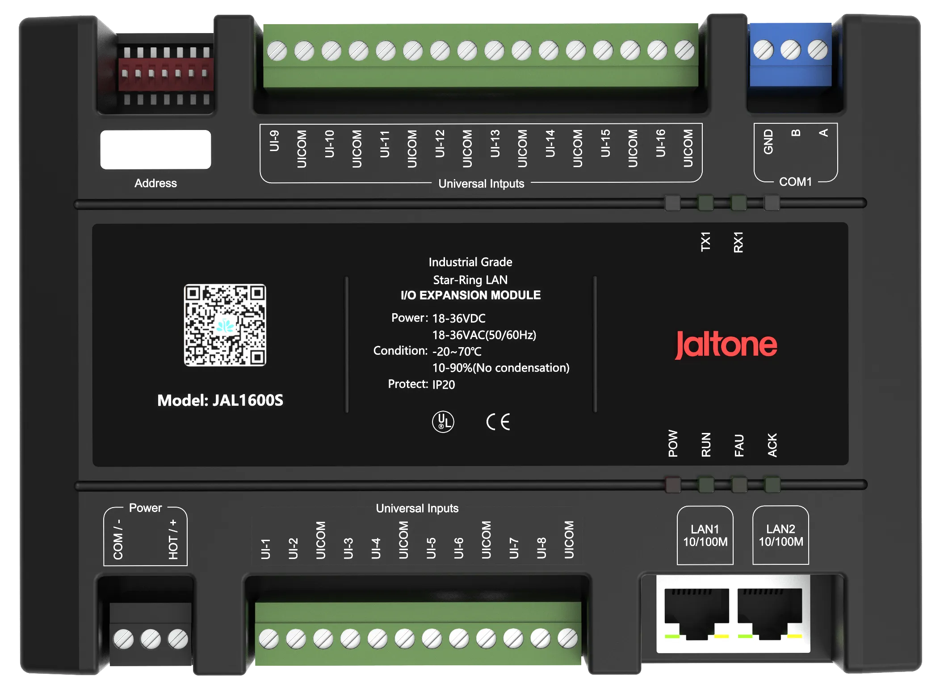Click the RX1 indicator LED
The height and width of the screenshot is (689, 940).
739,202
